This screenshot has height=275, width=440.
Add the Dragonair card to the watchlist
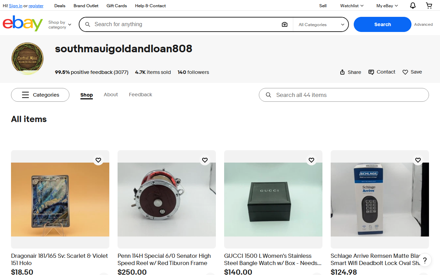pos(98,160)
